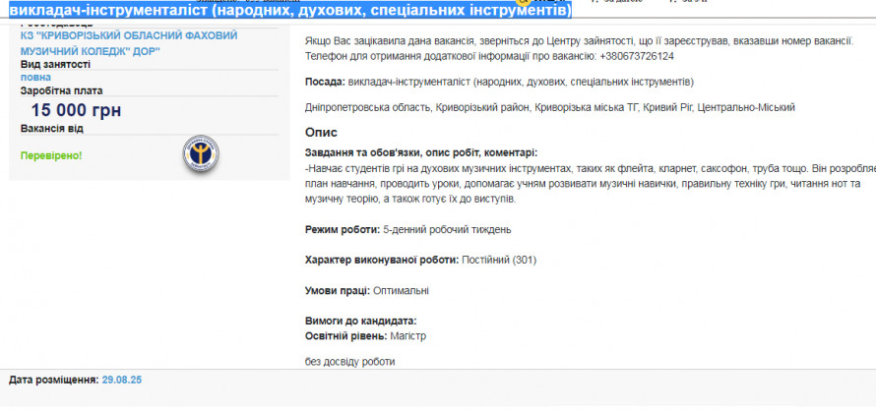Click the "Вид занятості" sidebar label
The height and width of the screenshot is (412, 876).
point(55,64)
